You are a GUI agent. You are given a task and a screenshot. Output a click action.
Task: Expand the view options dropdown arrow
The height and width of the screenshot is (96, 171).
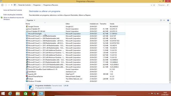point(164,20)
